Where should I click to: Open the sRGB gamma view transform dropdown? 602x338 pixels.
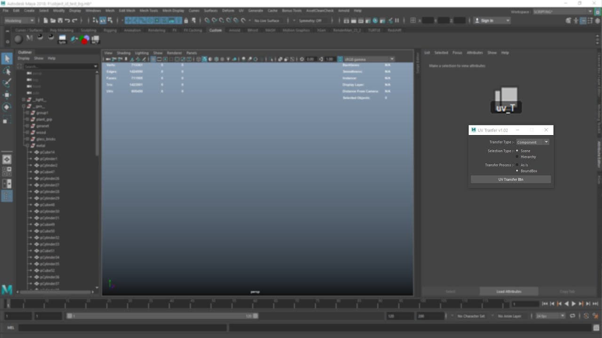(369, 59)
